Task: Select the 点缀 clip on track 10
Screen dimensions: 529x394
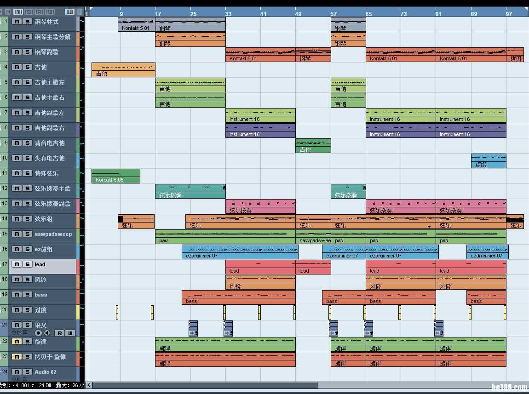Action: [488, 161]
